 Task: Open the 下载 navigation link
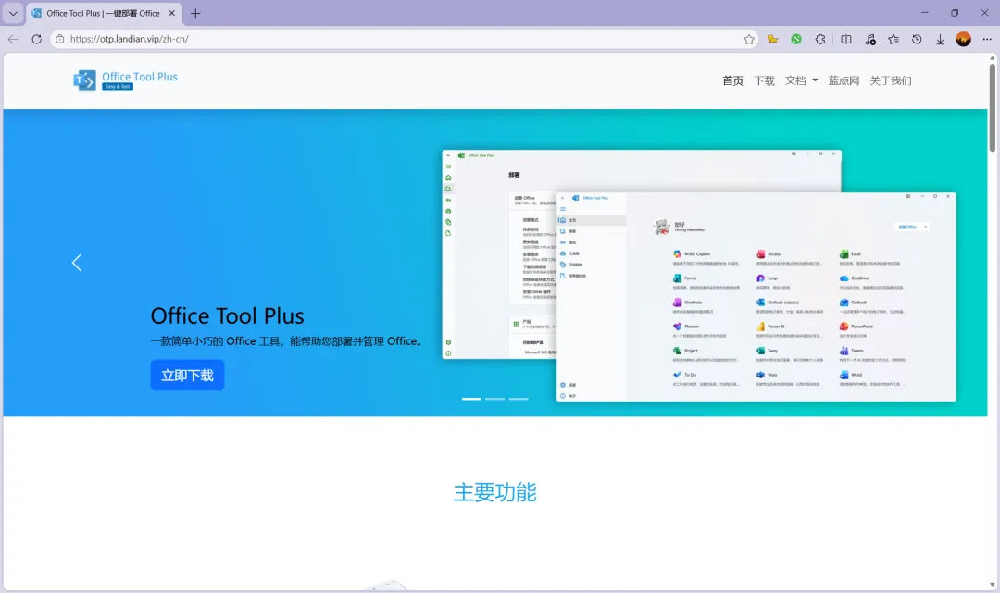(x=764, y=80)
